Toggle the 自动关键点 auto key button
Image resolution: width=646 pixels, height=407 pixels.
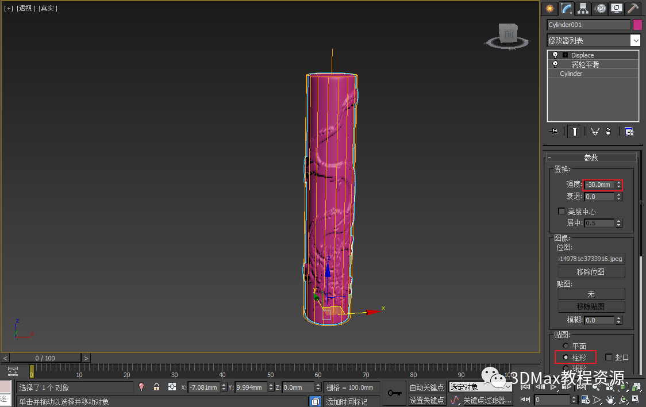[427, 387]
